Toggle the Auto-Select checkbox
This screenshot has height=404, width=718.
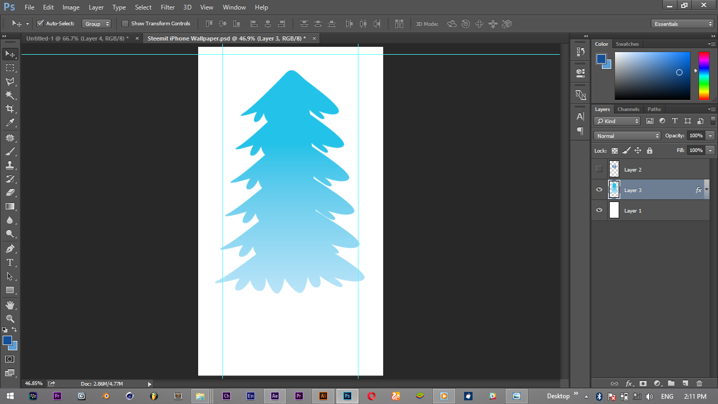pyautogui.click(x=40, y=24)
